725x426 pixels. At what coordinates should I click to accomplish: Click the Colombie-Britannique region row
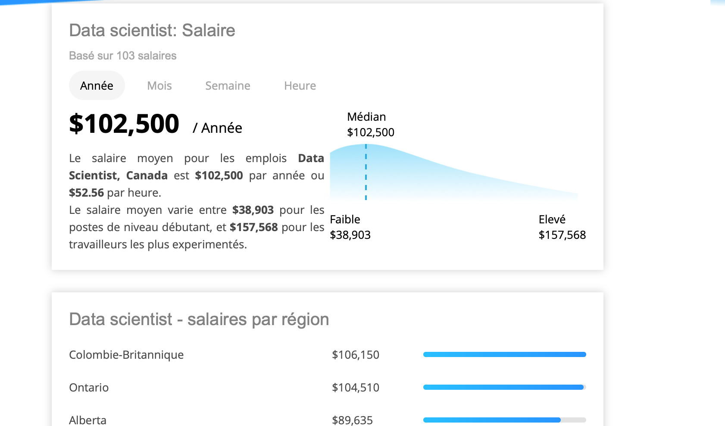point(328,354)
